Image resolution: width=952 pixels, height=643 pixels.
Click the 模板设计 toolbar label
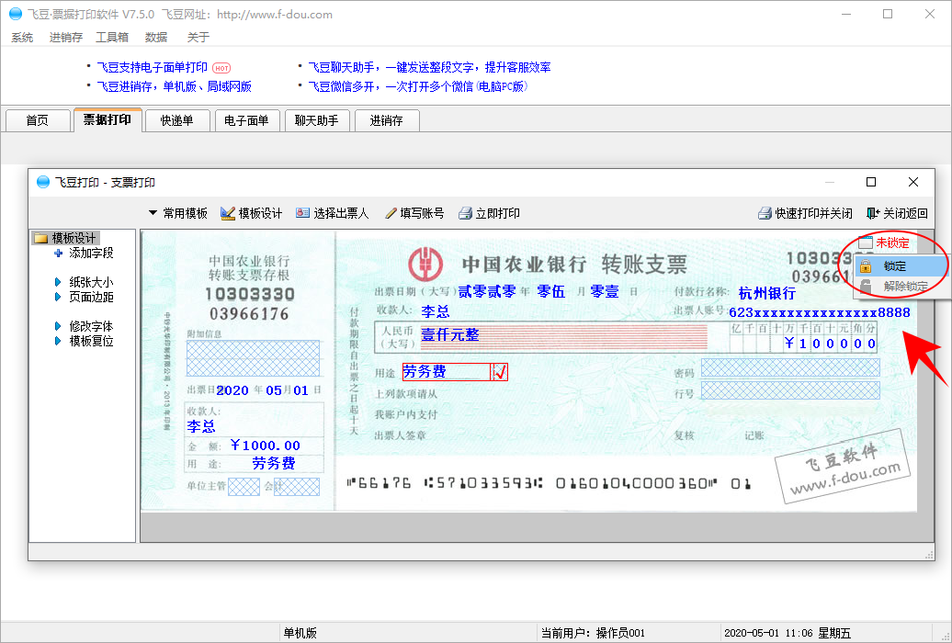[260, 213]
